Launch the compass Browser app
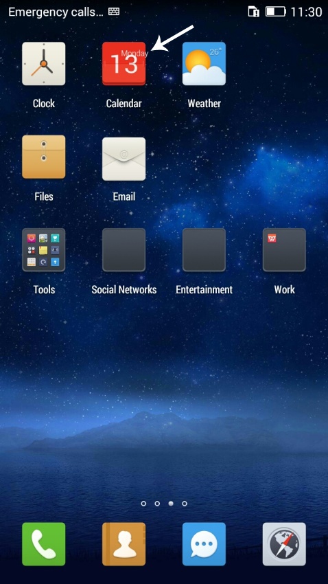The height and width of the screenshot is (584, 328). [284, 544]
